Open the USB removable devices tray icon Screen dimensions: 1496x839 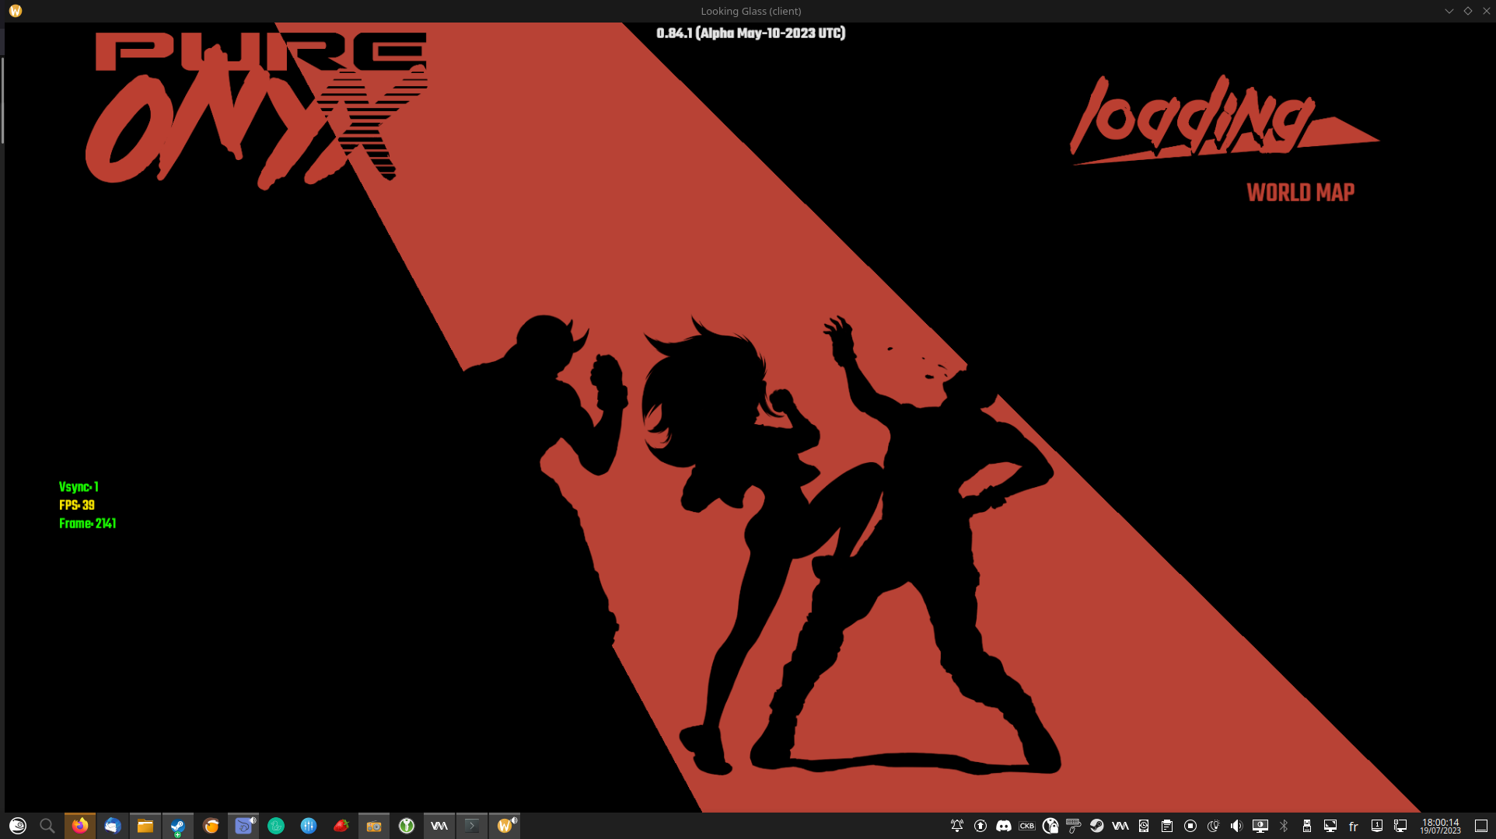[x=1307, y=826]
